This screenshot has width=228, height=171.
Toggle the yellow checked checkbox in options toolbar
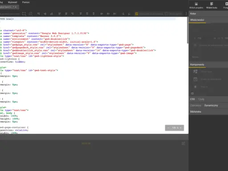[x=137, y=14]
